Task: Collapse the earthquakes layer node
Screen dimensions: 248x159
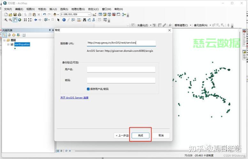Action: click(8, 45)
